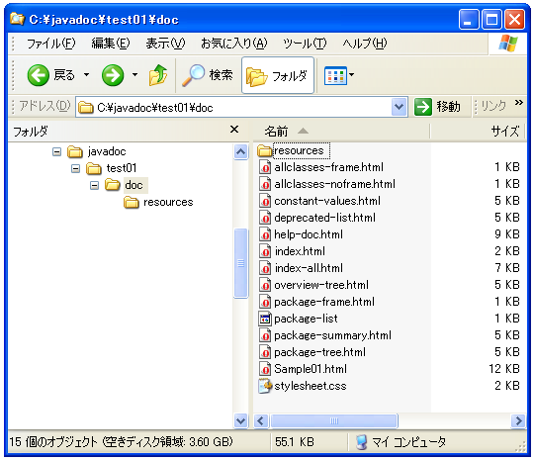Screen dimensions: 534x460
Task: Click the マイ コンピュータ status icon
Action: coord(361,442)
